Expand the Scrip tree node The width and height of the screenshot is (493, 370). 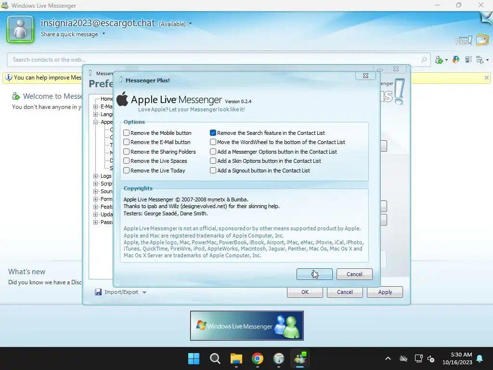[x=96, y=184]
